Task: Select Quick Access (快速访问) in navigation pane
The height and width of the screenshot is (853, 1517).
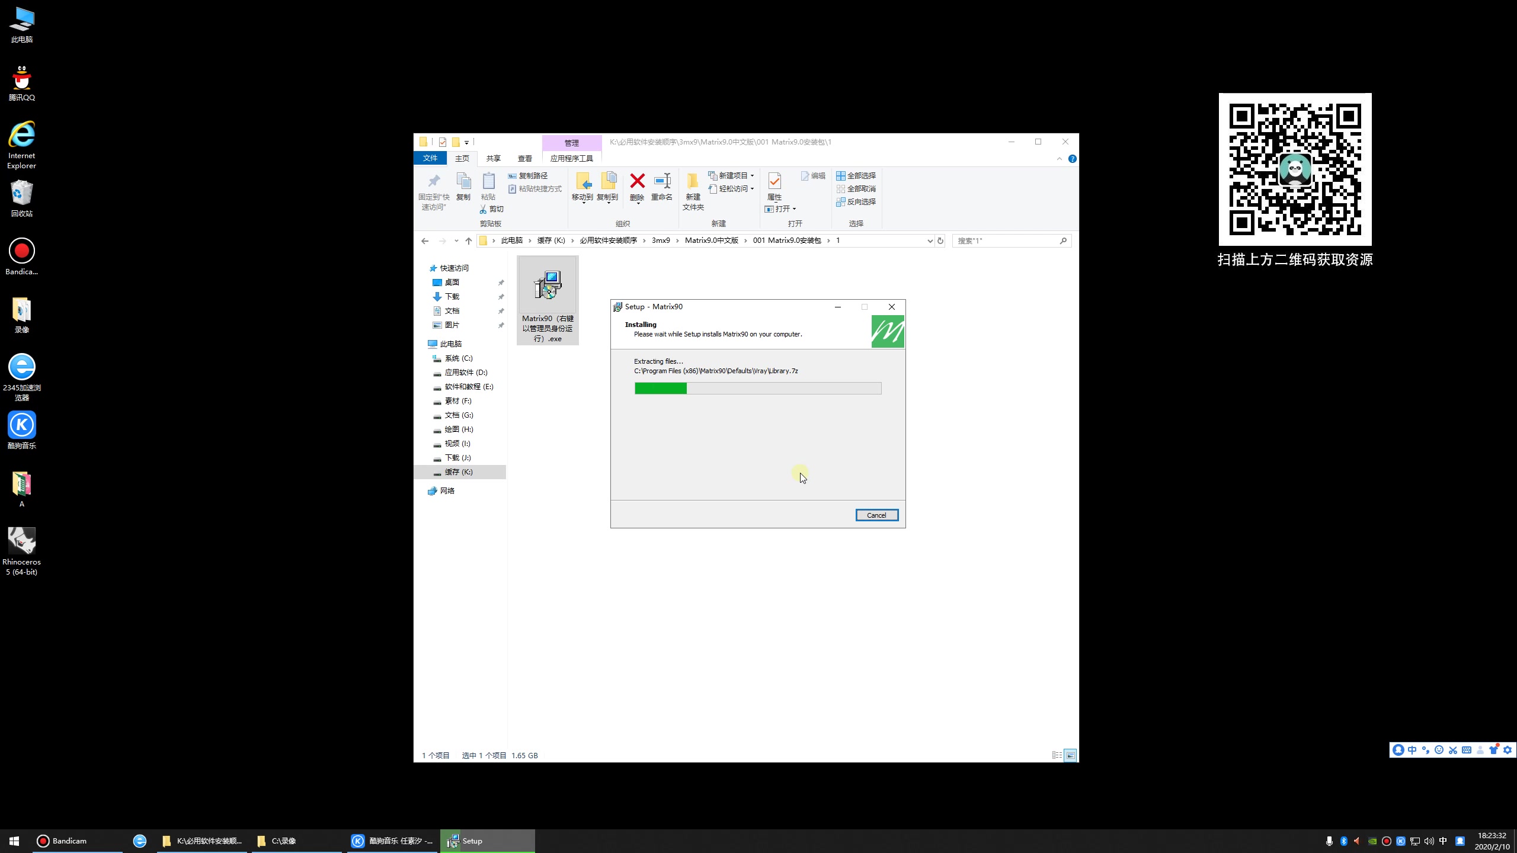Action: pyautogui.click(x=454, y=268)
